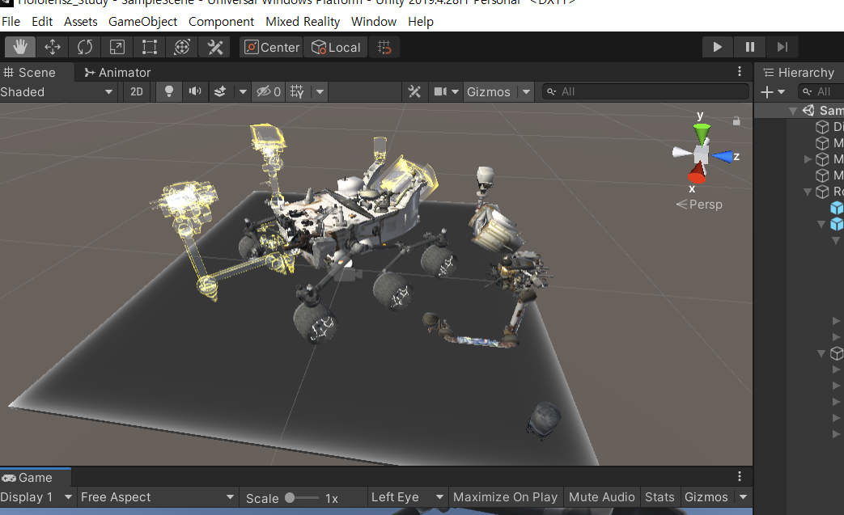Show Stats overlay
Viewport: 844px width, 515px height.
click(x=660, y=497)
